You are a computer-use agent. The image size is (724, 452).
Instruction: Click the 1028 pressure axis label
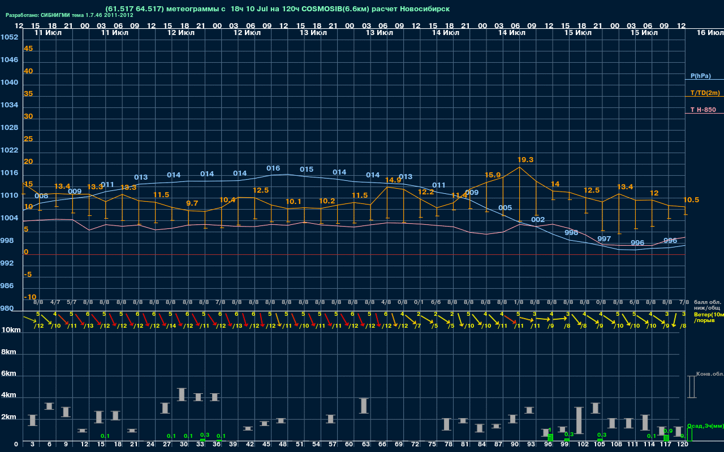point(9,128)
